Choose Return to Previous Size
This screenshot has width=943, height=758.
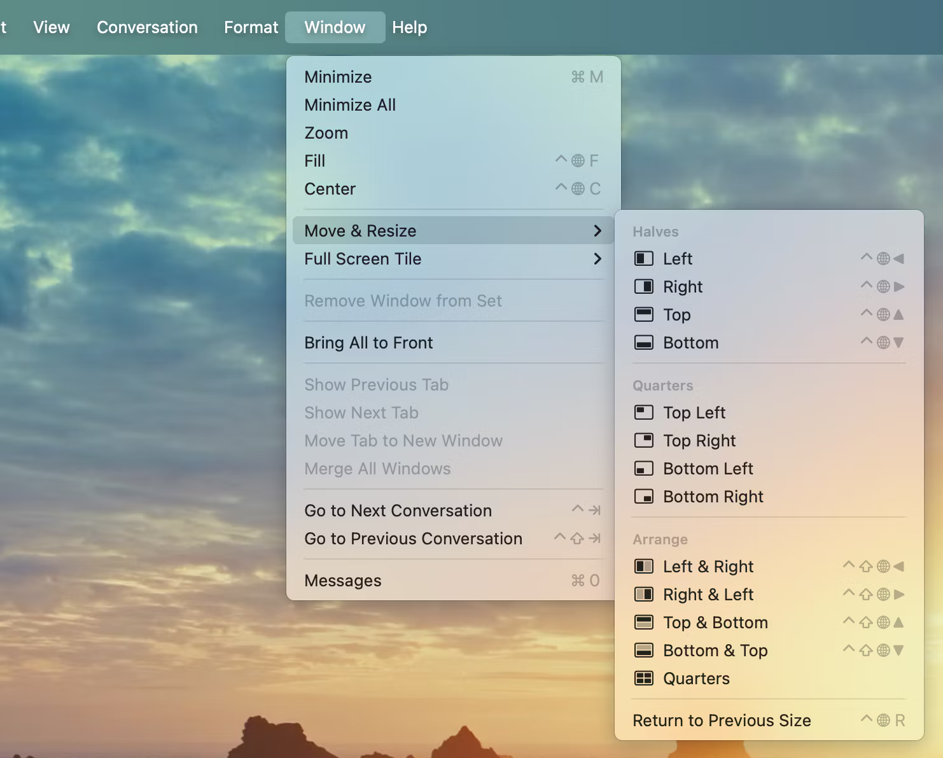[x=769, y=720]
